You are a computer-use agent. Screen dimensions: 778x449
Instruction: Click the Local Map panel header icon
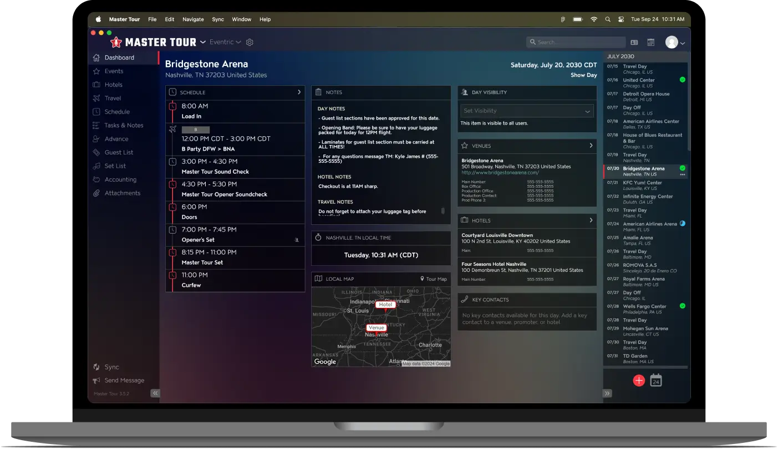coord(318,278)
